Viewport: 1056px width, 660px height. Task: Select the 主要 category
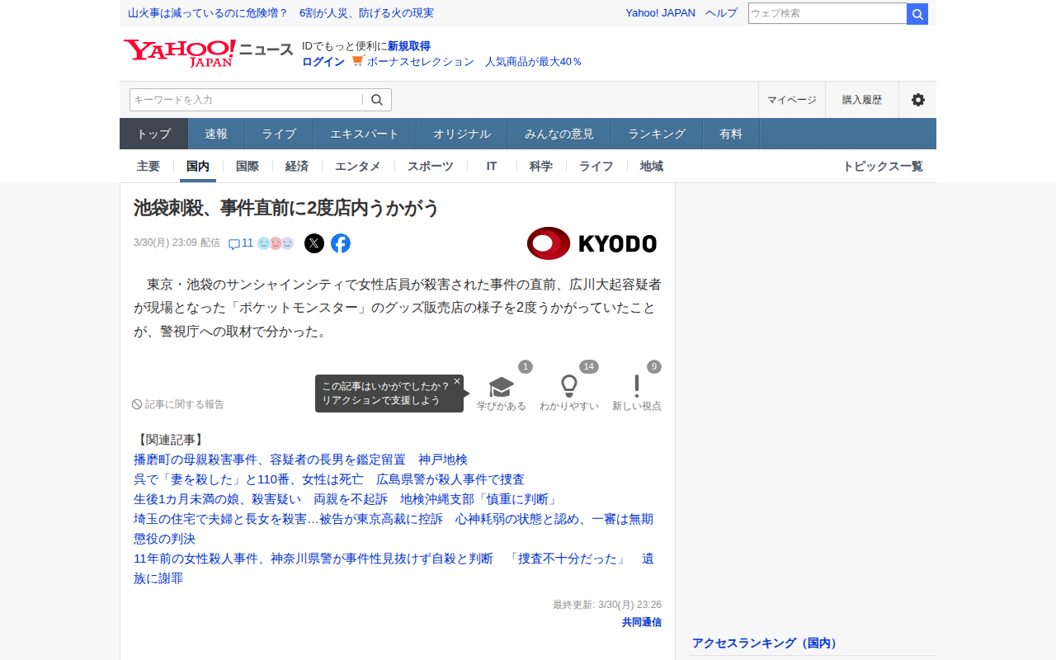pos(148,166)
